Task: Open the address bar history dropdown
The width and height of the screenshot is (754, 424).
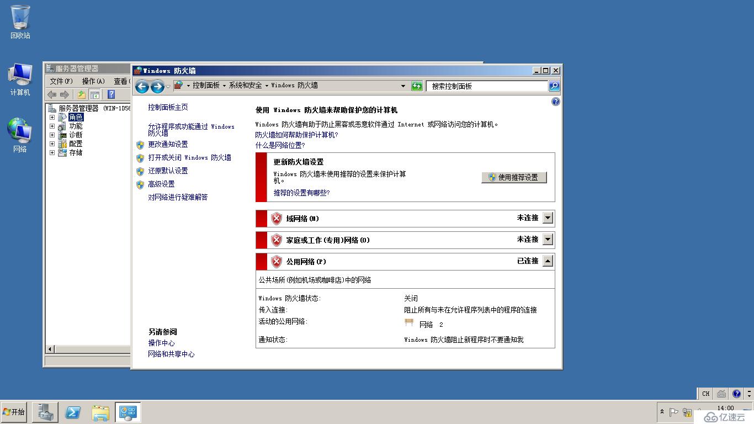Action: (x=403, y=86)
